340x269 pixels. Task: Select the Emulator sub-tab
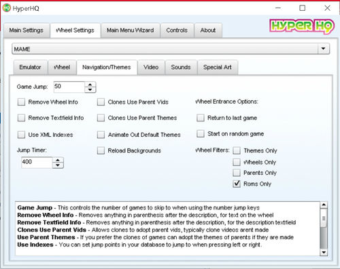(30, 67)
